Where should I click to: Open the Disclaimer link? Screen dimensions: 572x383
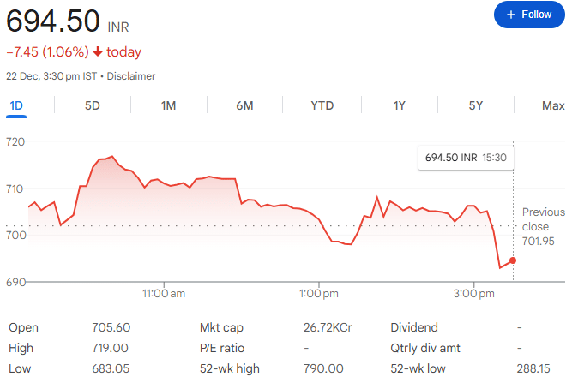pyautogui.click(x=131, y=76)
